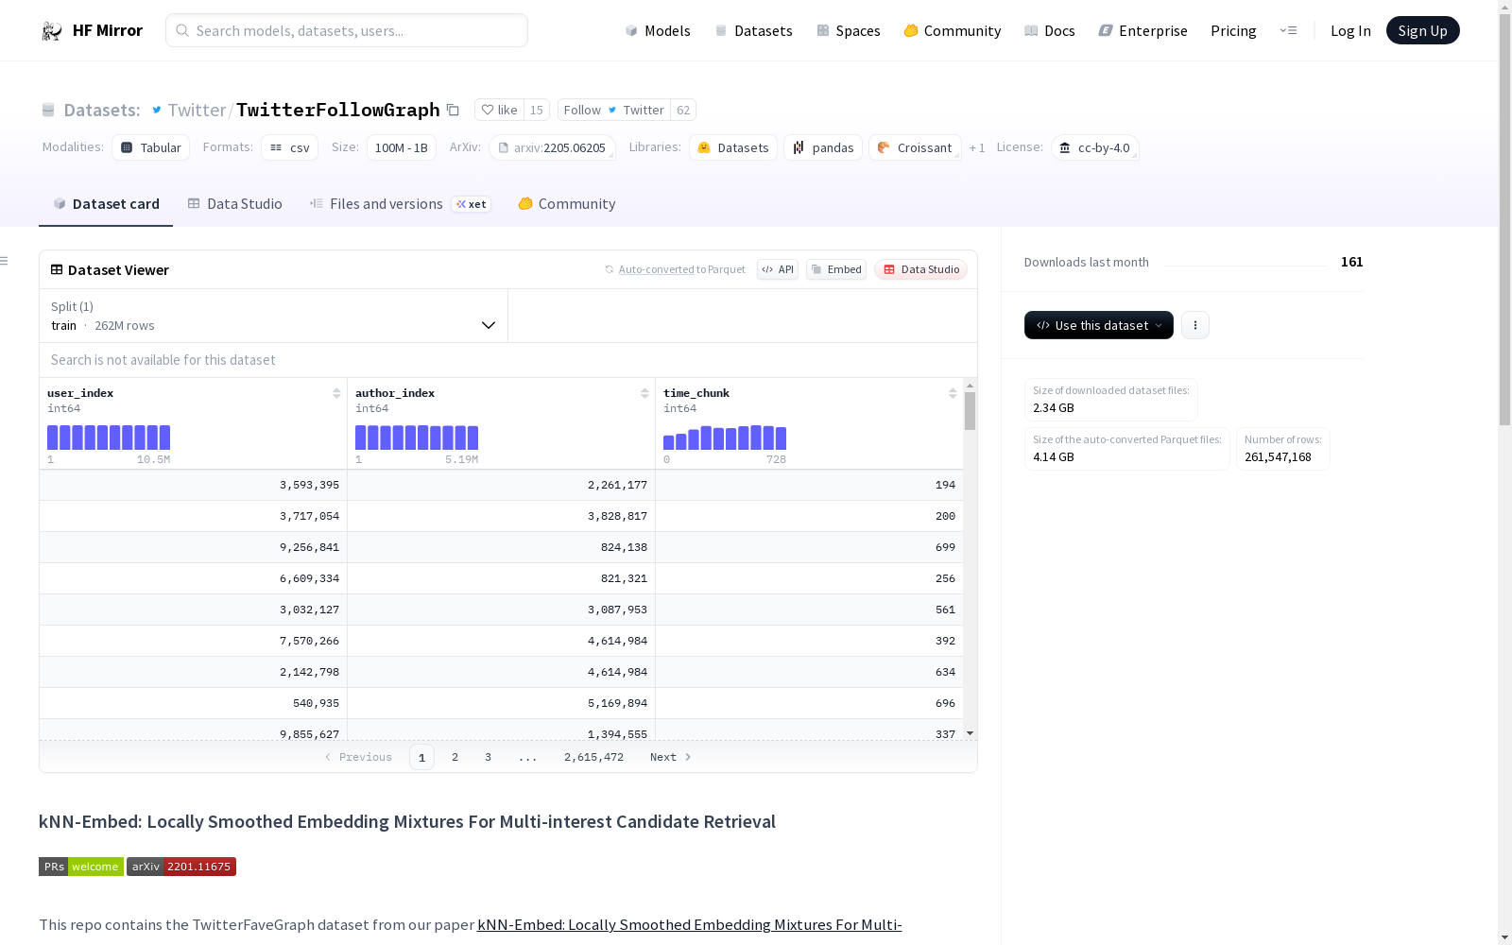Image resolution: width=1512 pixels, height=945 pixels.
Task: Click the HF Mirror logo icon
Action: (51, 31)
